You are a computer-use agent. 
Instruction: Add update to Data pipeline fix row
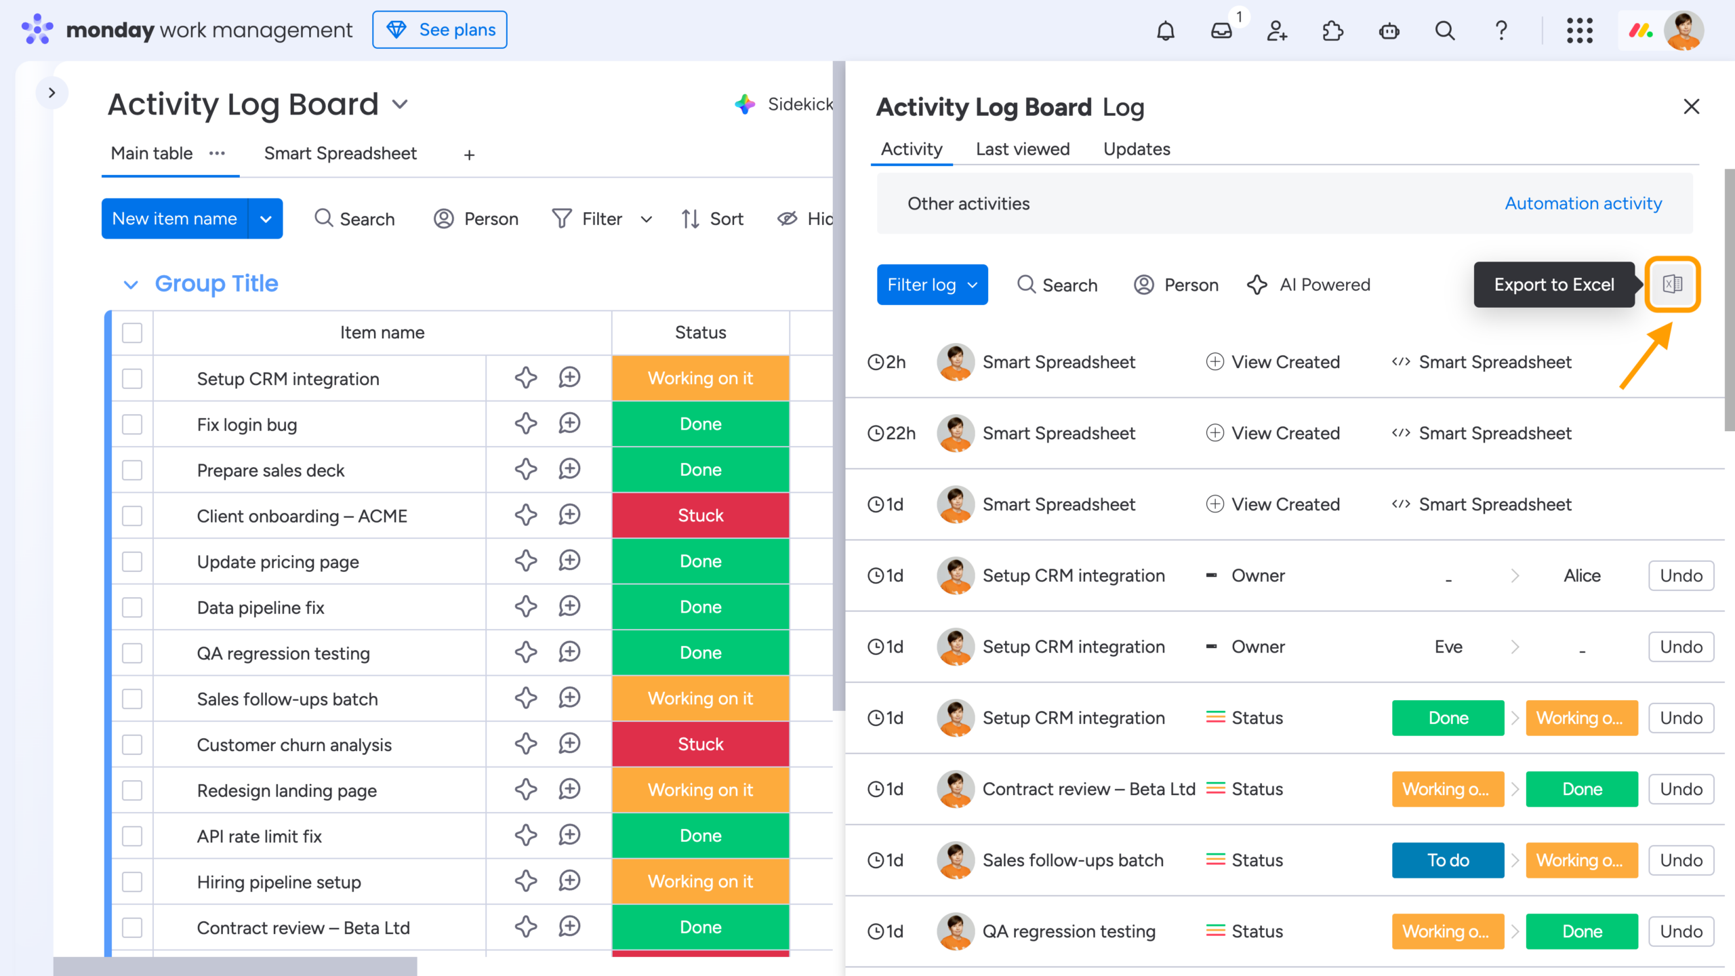click(x=570, y=607)
